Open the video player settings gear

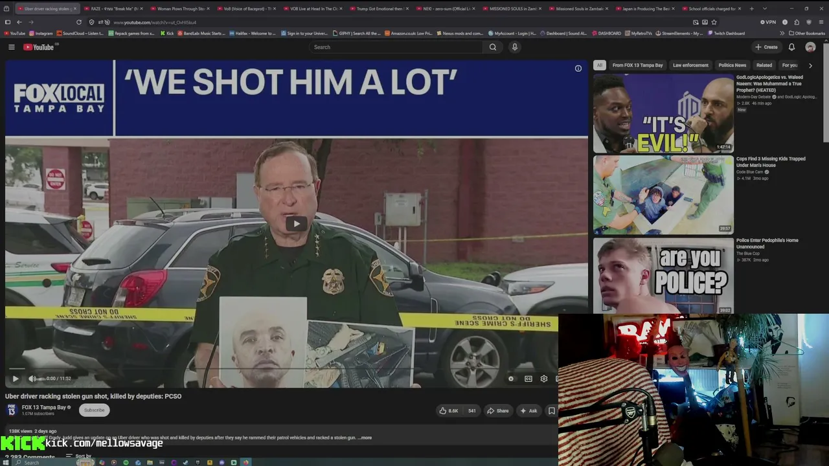point(544,379)
